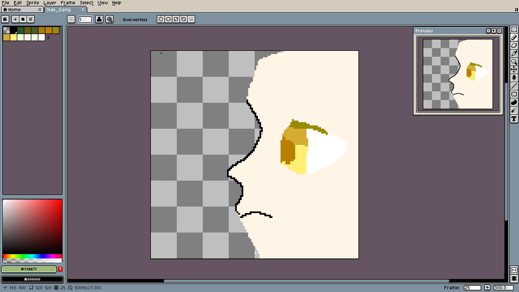This screenshot has width=519, height=292.
Task: Select the Eyedropper tool
Action: [x=514, y=54]
